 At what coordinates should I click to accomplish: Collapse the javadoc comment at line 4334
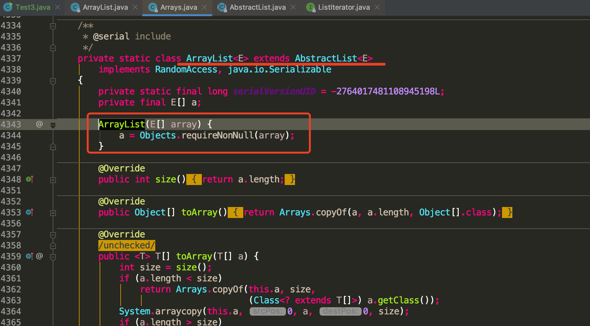click(53, 26)
